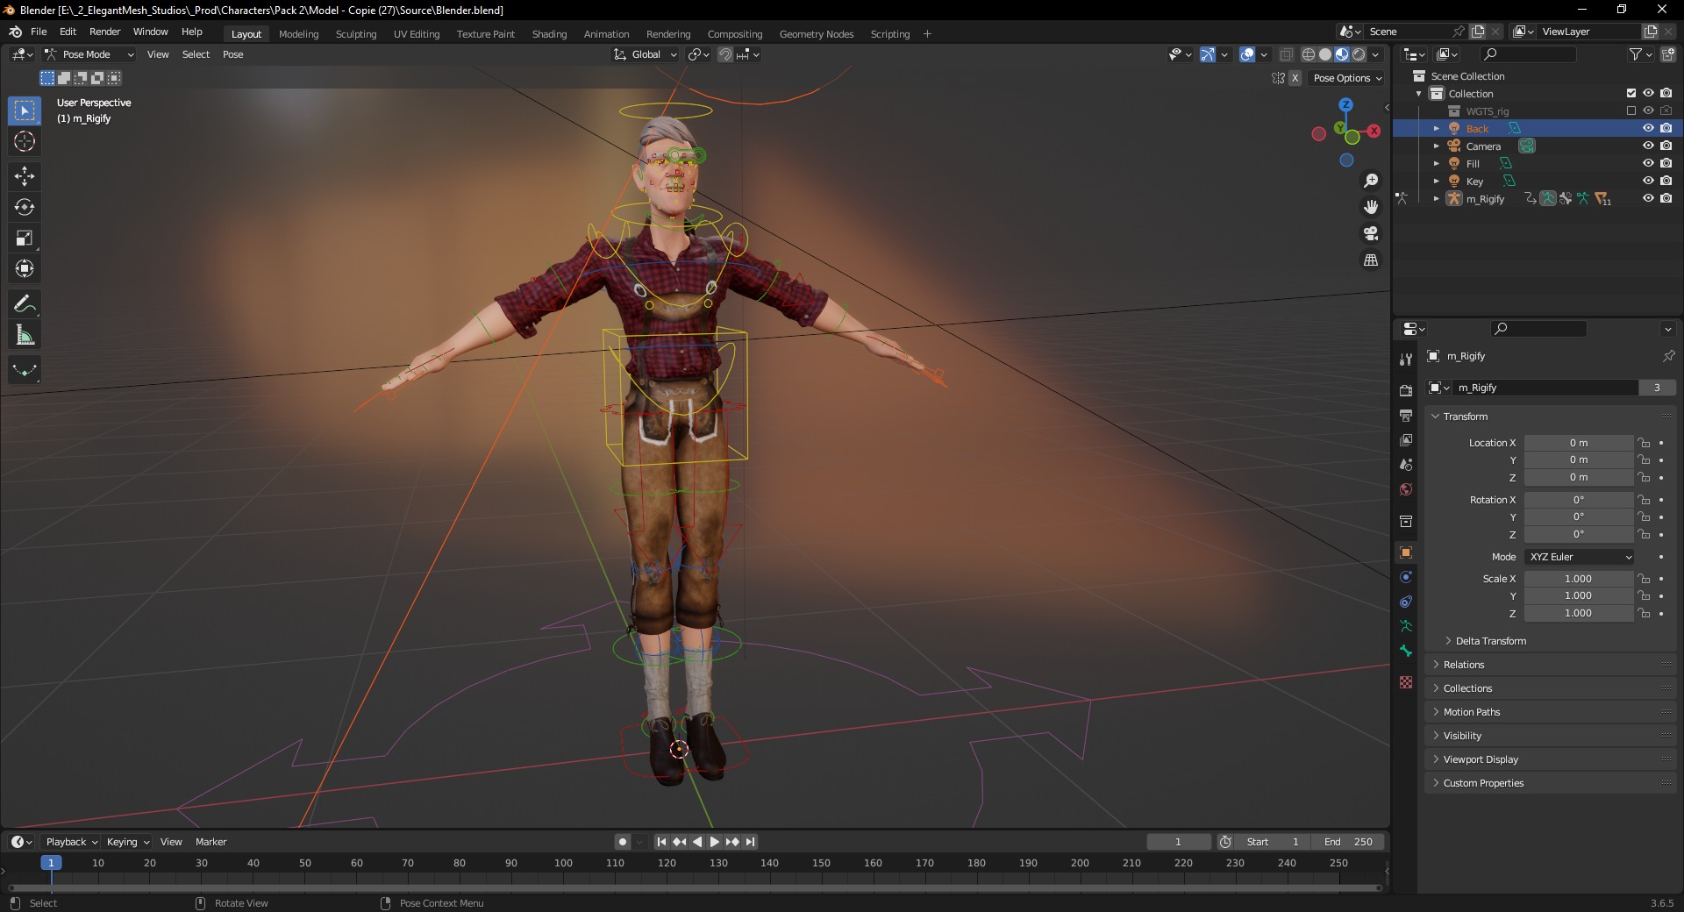Switch perspective/orthographic with the grid icon
This screenshot has width=1684, height=912.
1371,260
